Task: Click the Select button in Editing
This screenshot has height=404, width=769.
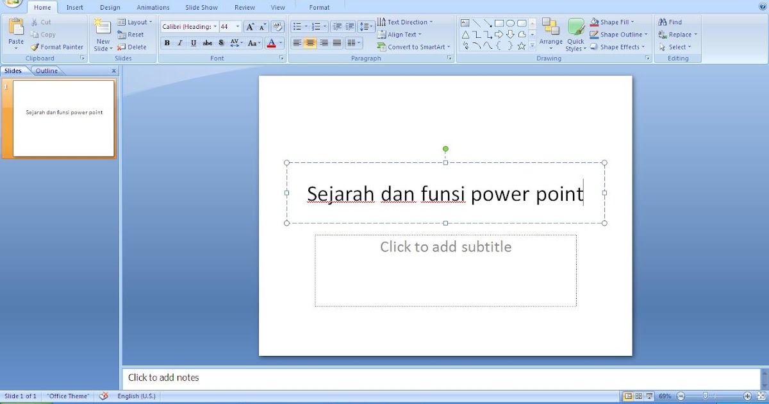Action: point(675,47)
